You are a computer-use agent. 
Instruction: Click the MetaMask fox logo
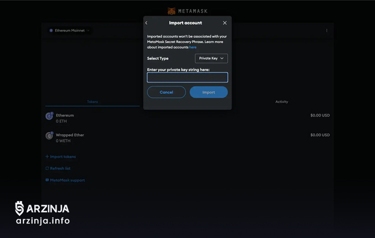tap(172, 11)
